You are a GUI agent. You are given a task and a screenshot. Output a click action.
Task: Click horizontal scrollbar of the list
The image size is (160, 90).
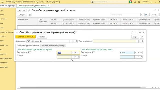(x=80, y=87)
